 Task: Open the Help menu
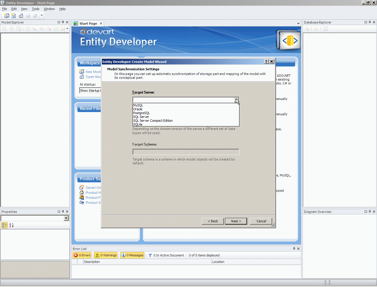click(62, 9)
